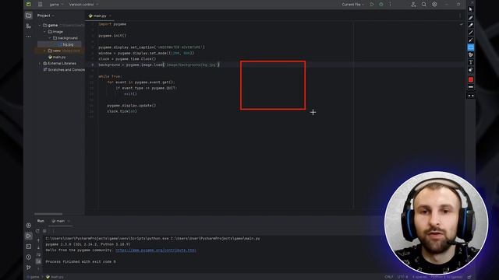Click the project panel horizontal scrollbar
The height and width of the screenshot is (280, 499).
(x=48, y=214)
